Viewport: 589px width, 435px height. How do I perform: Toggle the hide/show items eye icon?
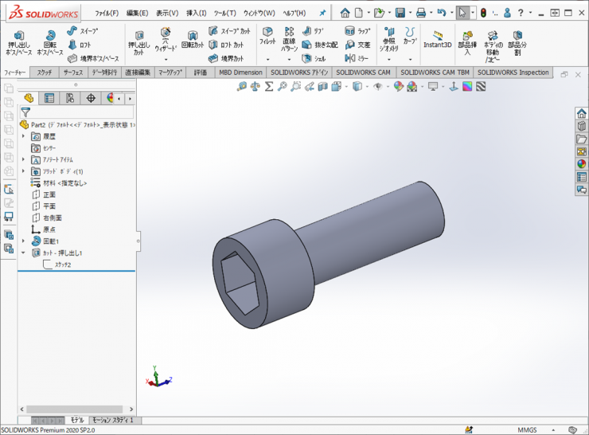(x=378, y=86)
